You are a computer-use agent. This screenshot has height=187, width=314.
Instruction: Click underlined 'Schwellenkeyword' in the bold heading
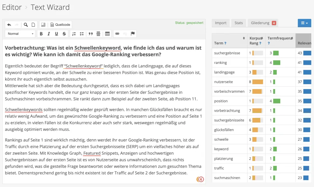tap(98, 48)
